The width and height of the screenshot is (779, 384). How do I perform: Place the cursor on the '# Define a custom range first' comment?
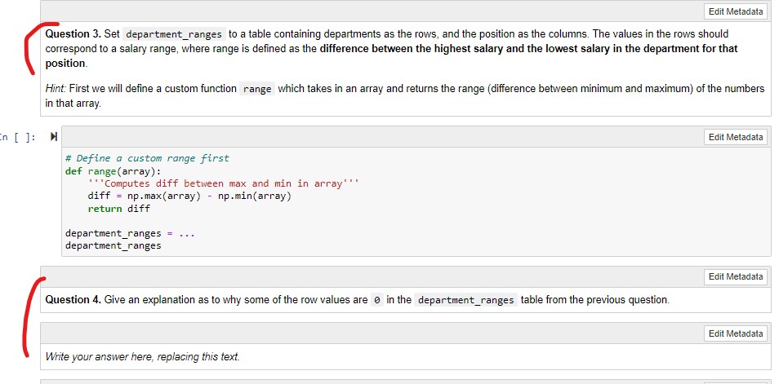(147, 158)
